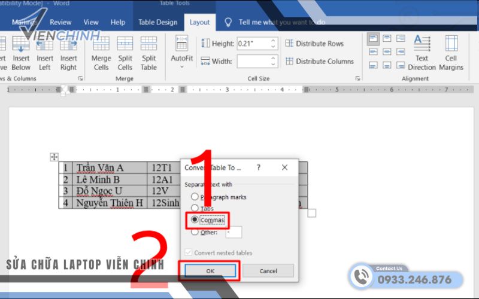Viewport: 479px width, 299px height.
Task: Open Rows & Columns dialog launcher
Action: point(80,79)
